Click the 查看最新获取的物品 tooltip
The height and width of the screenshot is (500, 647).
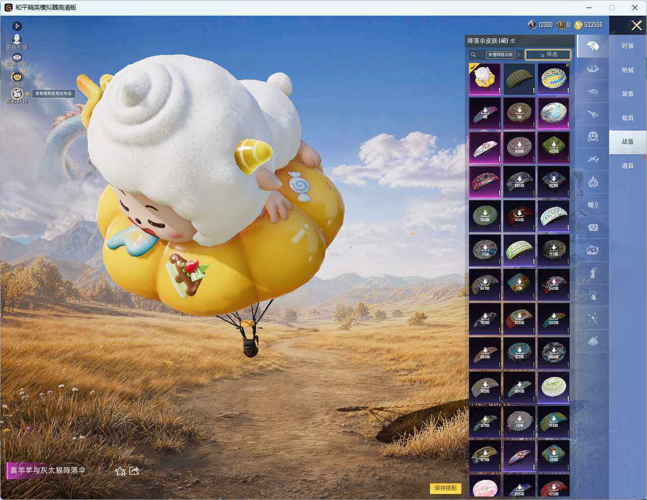[x=53, y=93]
